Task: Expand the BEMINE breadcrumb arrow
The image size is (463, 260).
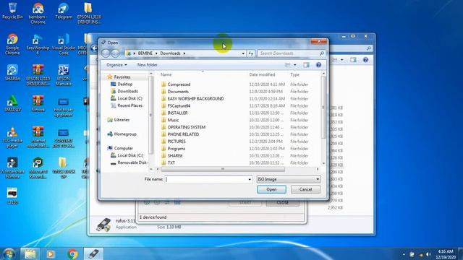Action: pyautogui.click(x=156, y=53)
